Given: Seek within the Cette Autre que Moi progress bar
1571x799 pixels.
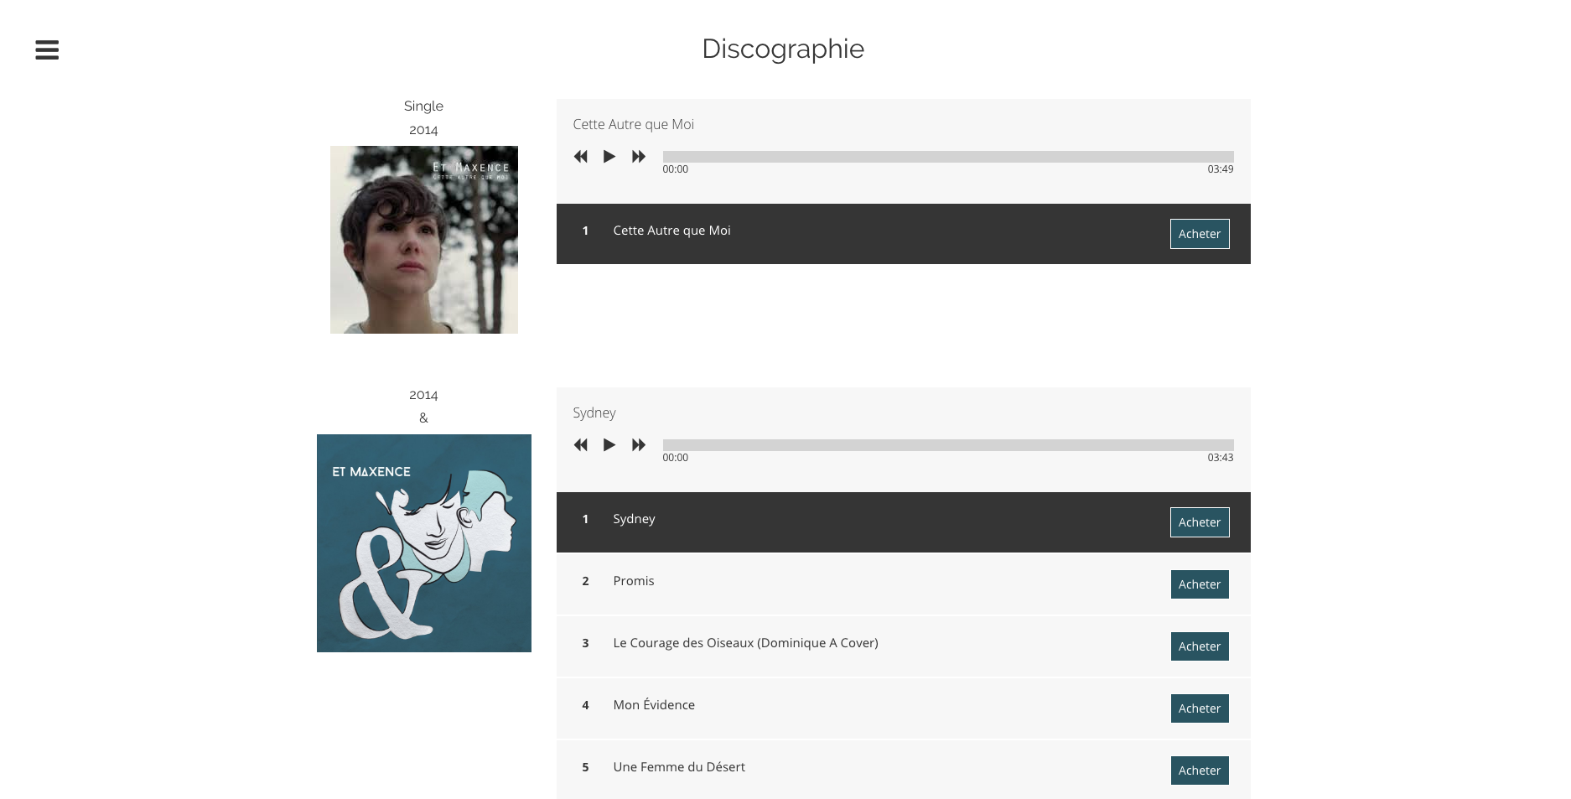Looking at the screenshot, I should coord(947,157).
